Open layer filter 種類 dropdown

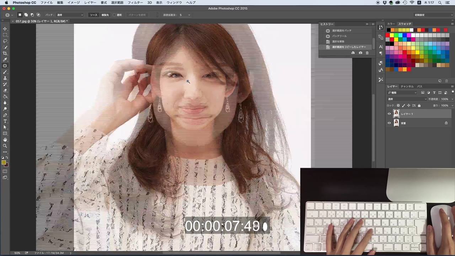[402, 93]
